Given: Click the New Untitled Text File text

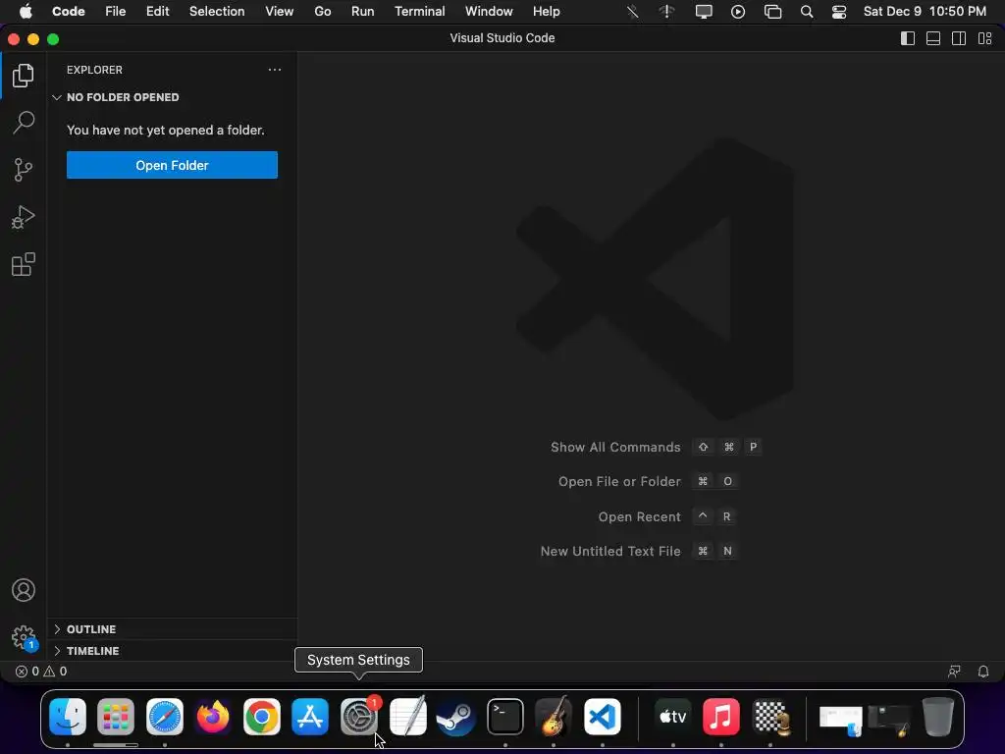Looking at the screenshot, I should pyautogui.click(x=610, y=552).
